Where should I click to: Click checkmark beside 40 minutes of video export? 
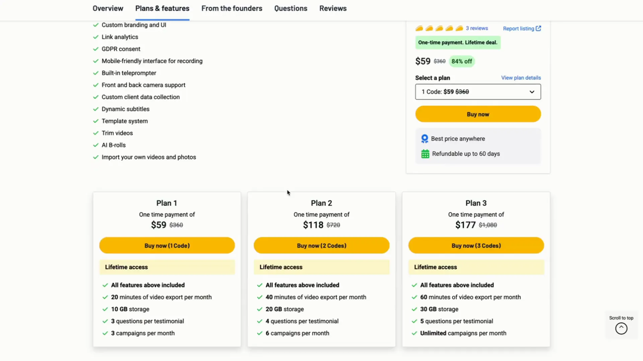coord(260,297)
